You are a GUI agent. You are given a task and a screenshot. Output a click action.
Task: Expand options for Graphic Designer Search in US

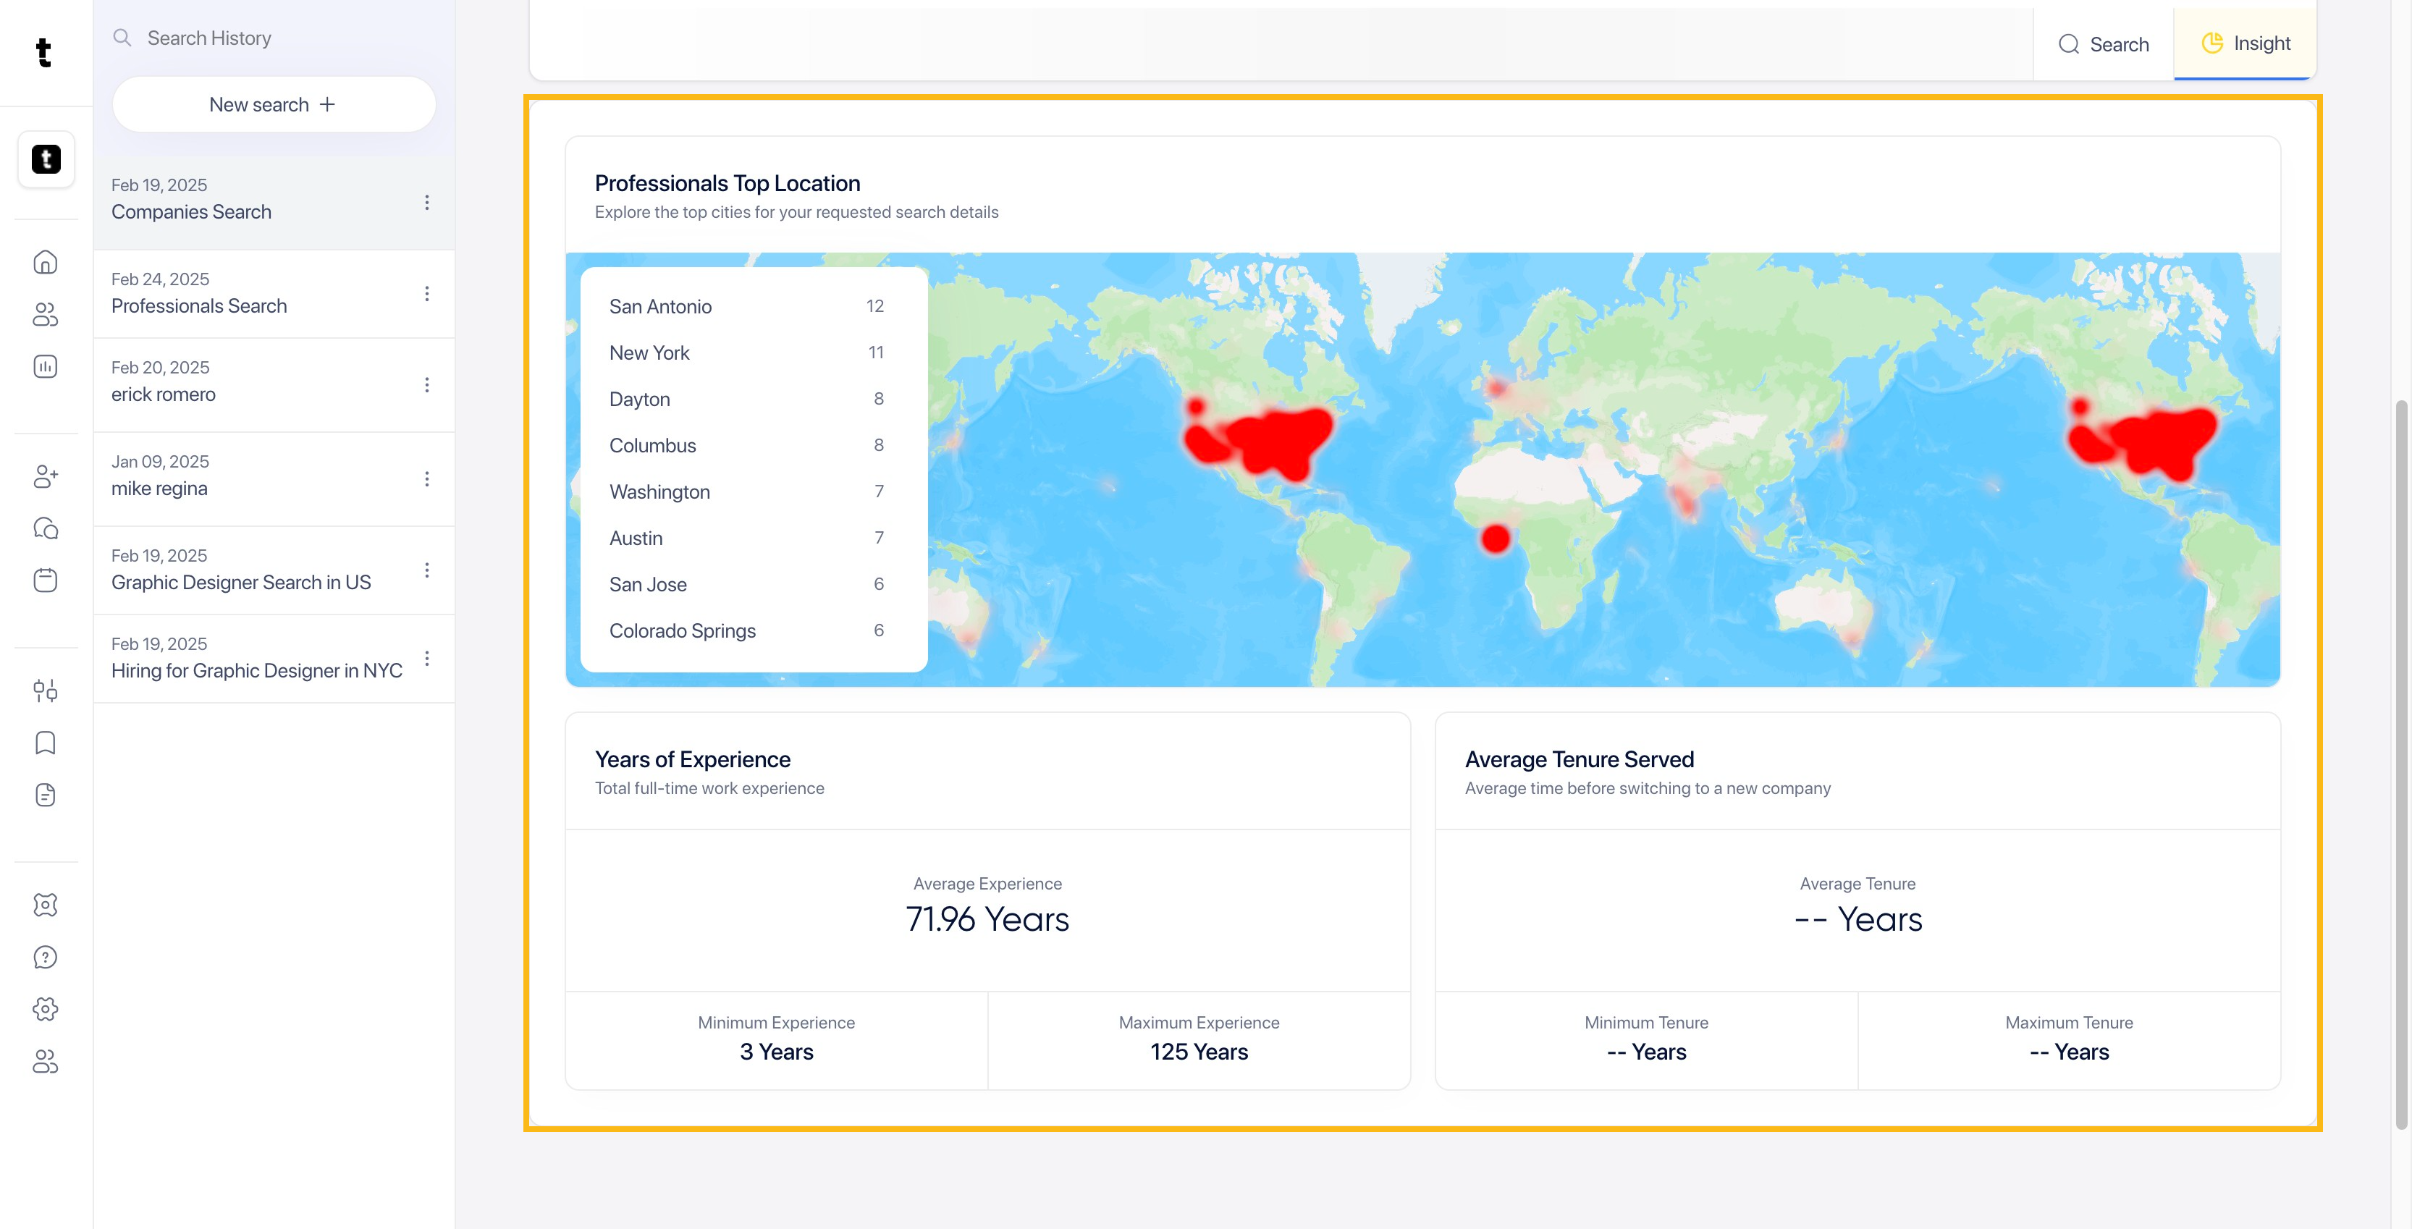click(427, 570)
